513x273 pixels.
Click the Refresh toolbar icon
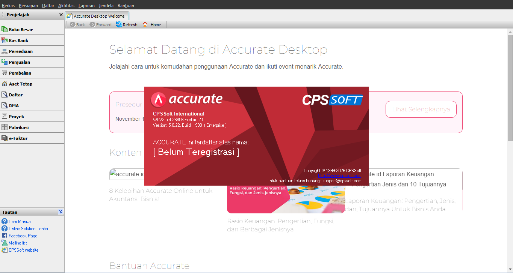119,25
